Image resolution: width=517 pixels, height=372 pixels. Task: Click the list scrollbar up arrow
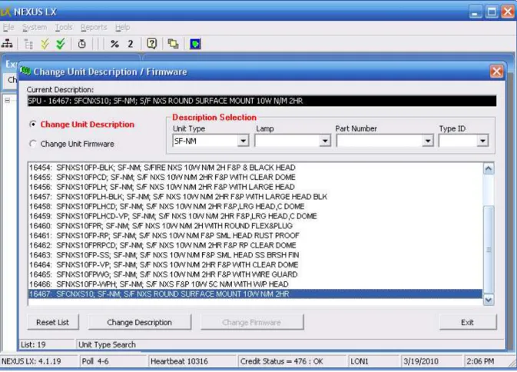click(489, 168)
